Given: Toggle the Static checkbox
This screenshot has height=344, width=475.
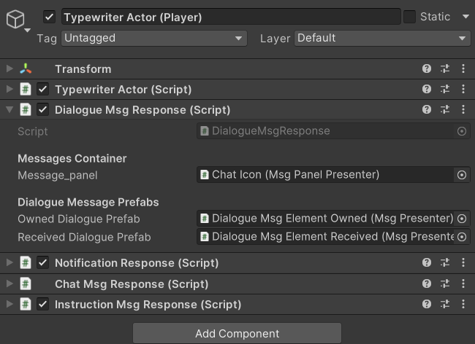Looking at the screenshot, I should pos(409,17).
